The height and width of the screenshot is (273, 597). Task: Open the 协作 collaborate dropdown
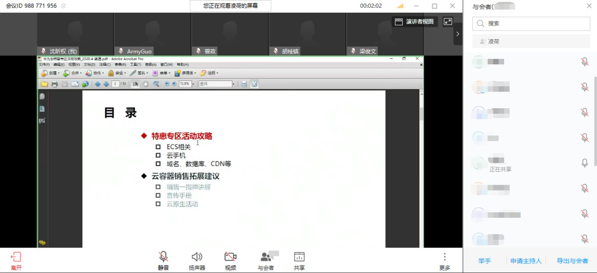tap(95, 73)
